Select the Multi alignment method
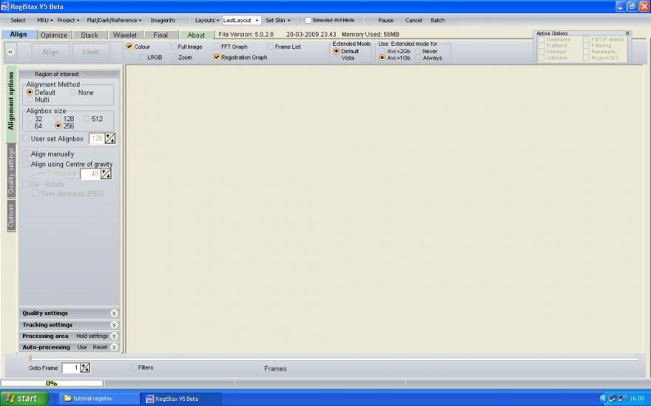Image resolution: width=651 pixels, height=406 pixels. coord(30,100)
